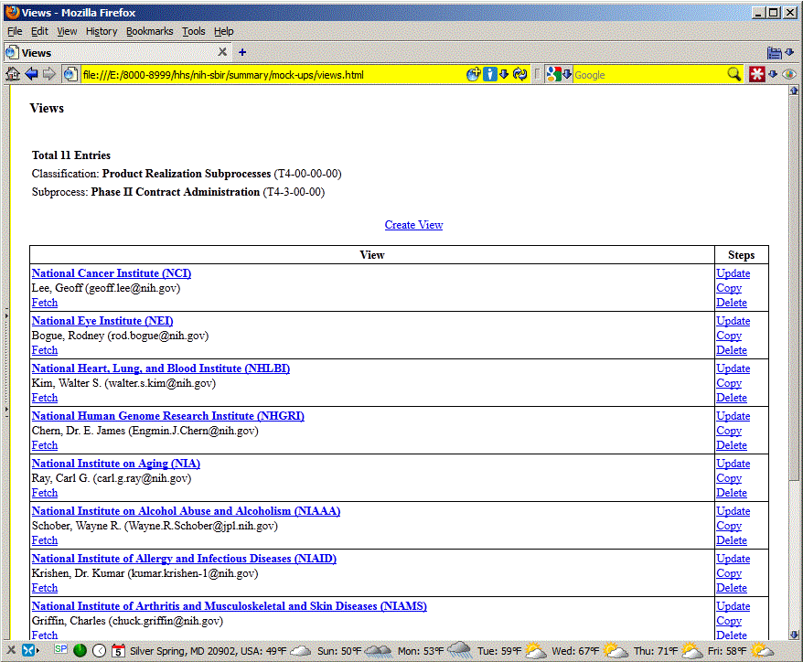The image size is (803, 662).
Task: Open the File menu
Action: pos(15,31)
